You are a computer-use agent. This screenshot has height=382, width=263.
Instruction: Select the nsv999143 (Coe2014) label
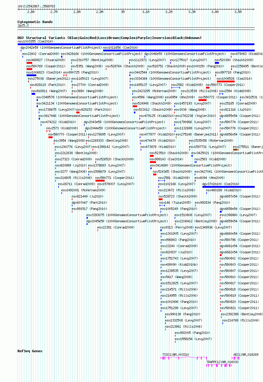tap(166, 159)
